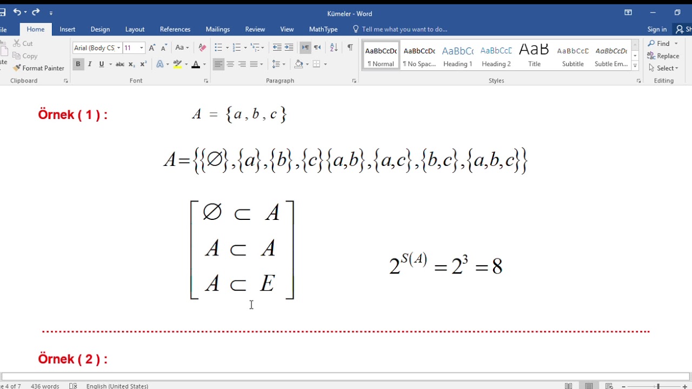The image size is (692, 389).
Task: Increase font size with Grow Font
Action: point(152,48)
